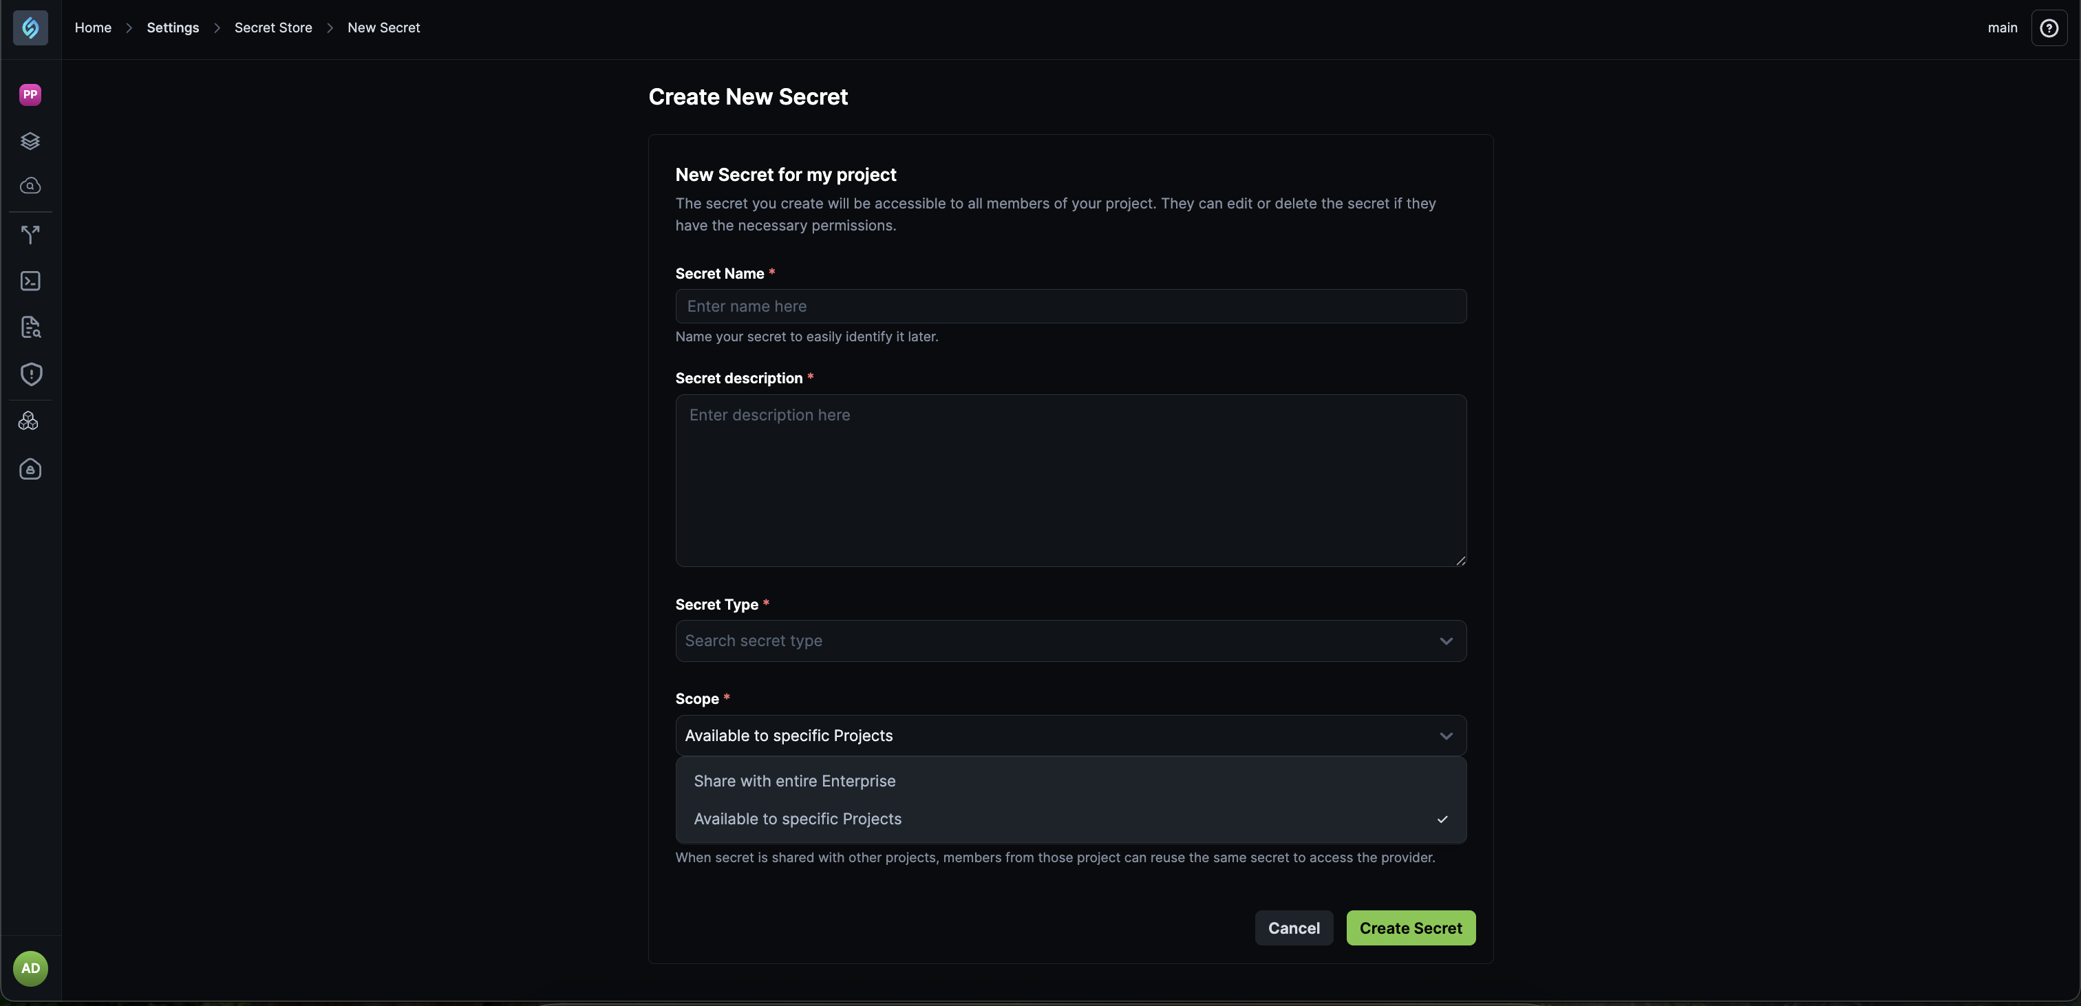Open the cubes sidebar icon
The image size is (2081, 1006).
29,421
